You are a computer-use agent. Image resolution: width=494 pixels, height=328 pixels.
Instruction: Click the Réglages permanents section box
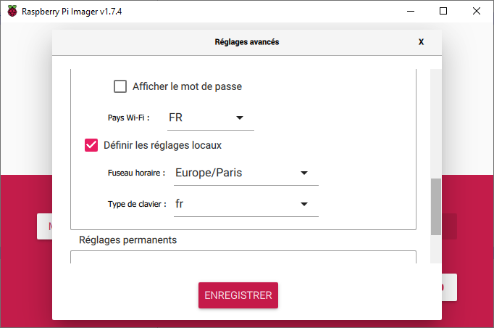coord(243,258)
